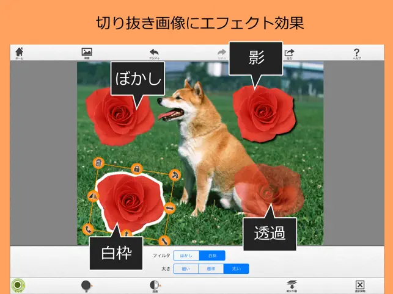Deselect using the X box icon
Viewport: 393px width, 294px height.
[360, 285]
